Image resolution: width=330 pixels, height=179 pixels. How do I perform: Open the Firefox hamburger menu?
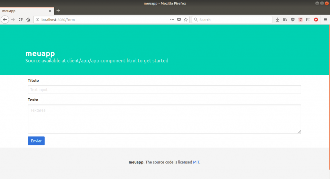(x=325, y=20)
